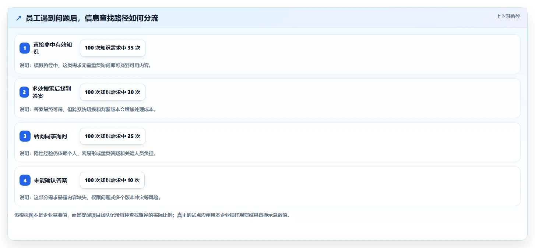535x248 pixels.
Task: Select the 100 次知识需求中 30 次 value pill
Action: (x=113, y=92)
